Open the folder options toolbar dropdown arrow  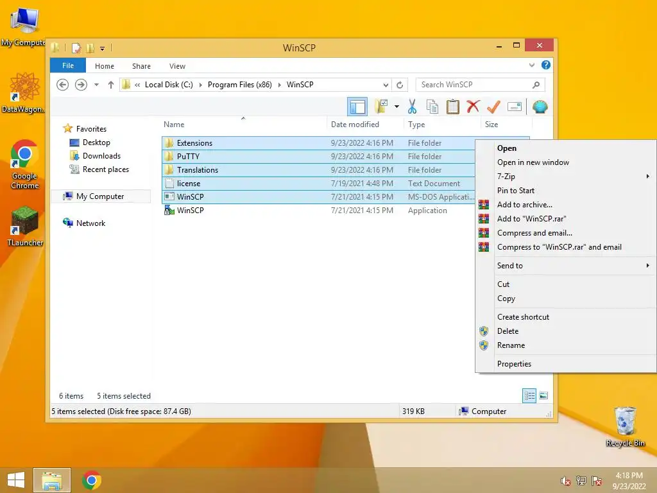point(397,107)
